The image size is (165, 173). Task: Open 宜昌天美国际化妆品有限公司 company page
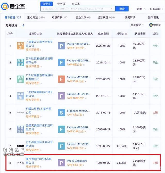(x=39, y=127)
